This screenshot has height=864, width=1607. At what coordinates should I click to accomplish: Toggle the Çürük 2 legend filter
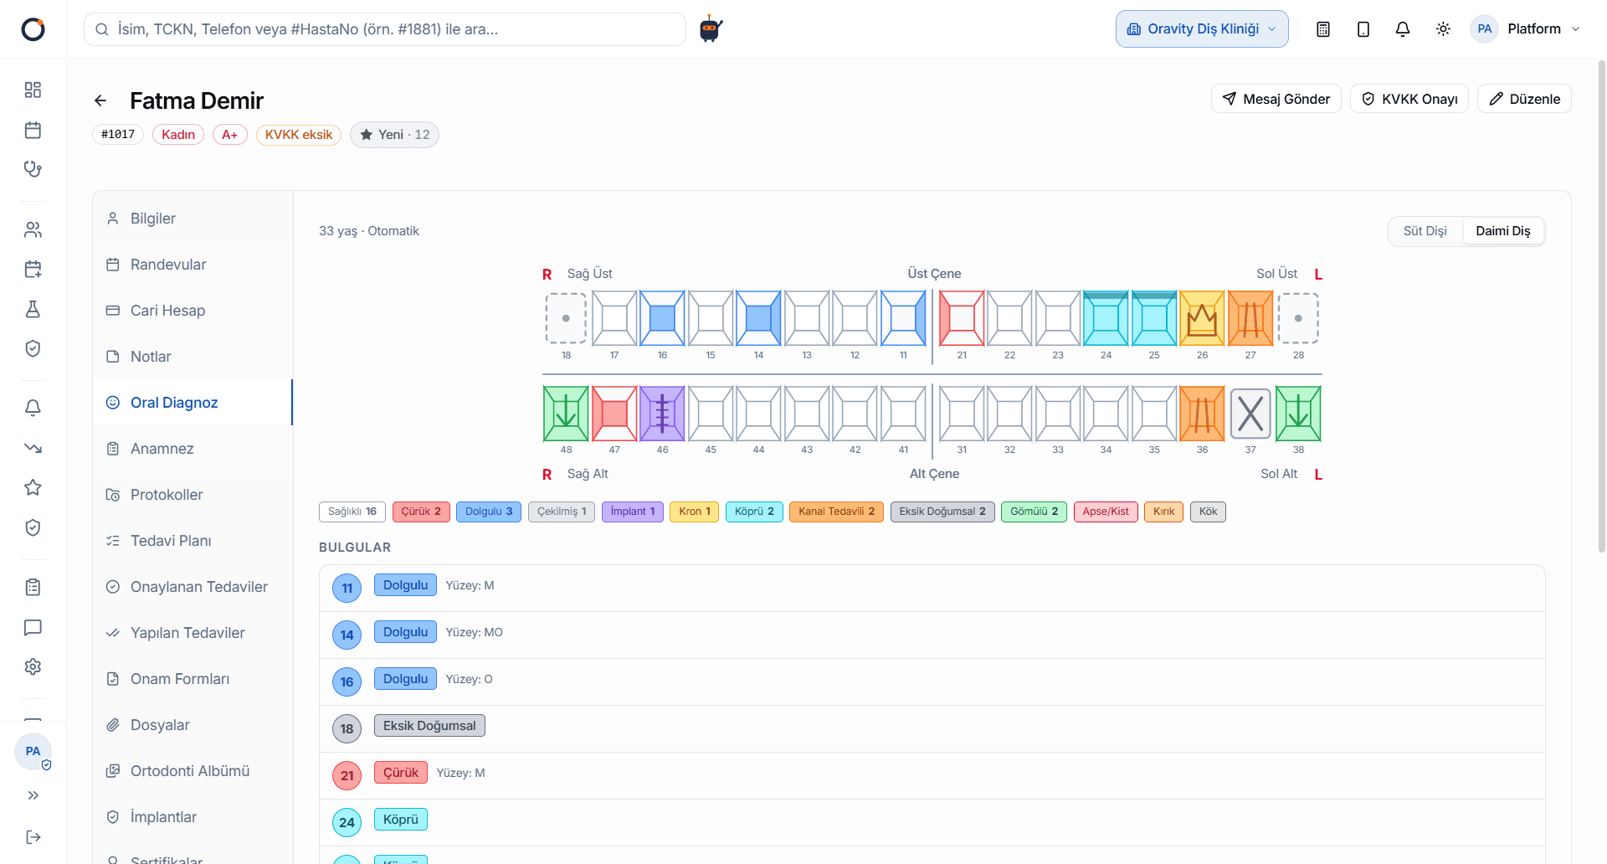[x=421, y=512]
